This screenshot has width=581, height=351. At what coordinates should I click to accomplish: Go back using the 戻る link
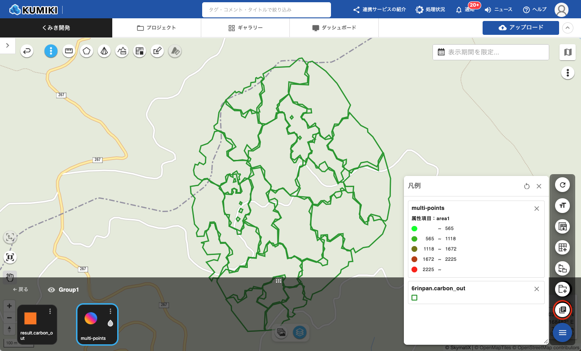21,289
